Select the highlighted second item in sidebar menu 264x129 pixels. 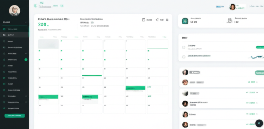[x=14, y=35]
